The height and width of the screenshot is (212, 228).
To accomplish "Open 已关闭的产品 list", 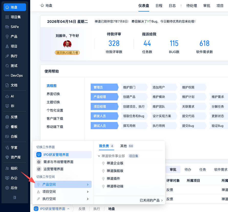I will [151, 200].
